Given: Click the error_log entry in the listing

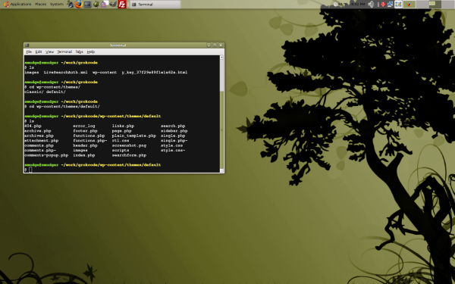Looking at the screenshot, I should click(x=84, y=126).
